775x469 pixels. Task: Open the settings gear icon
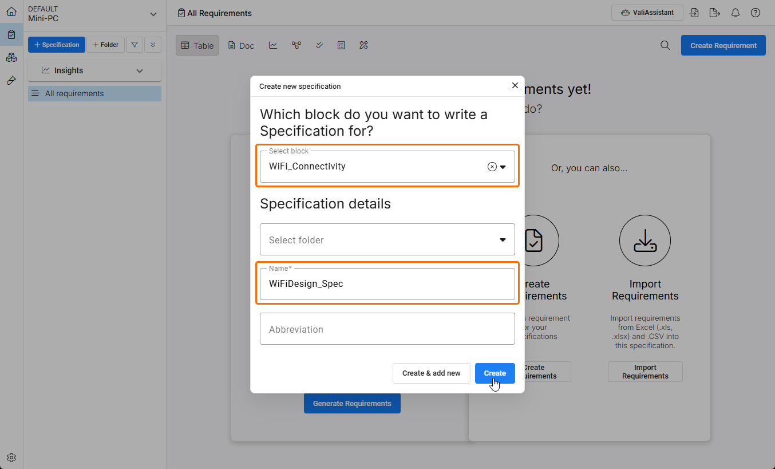click(11, 458)
